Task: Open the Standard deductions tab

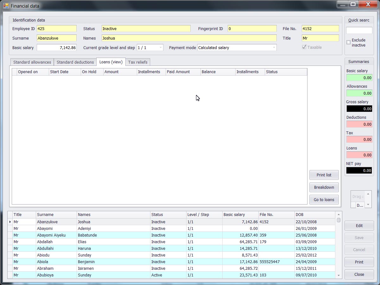Action: 75,62
